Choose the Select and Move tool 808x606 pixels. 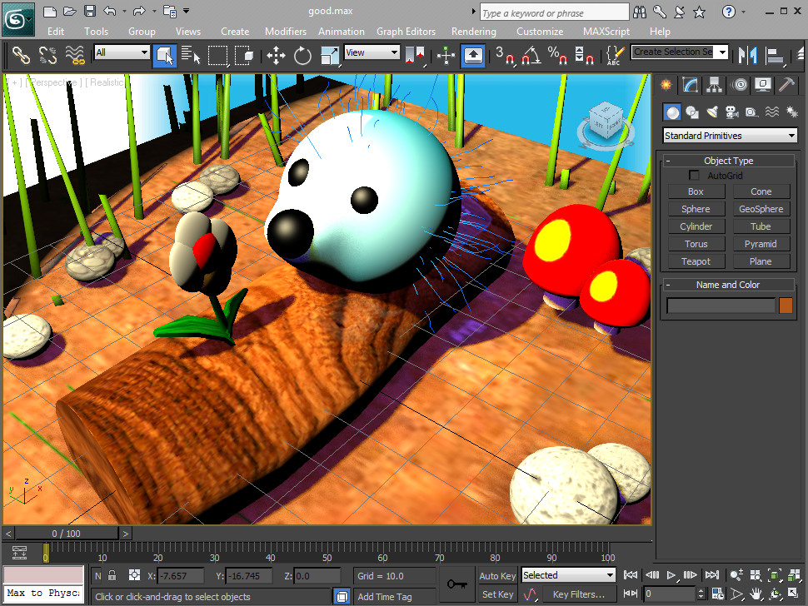click(x=276, y=55)
